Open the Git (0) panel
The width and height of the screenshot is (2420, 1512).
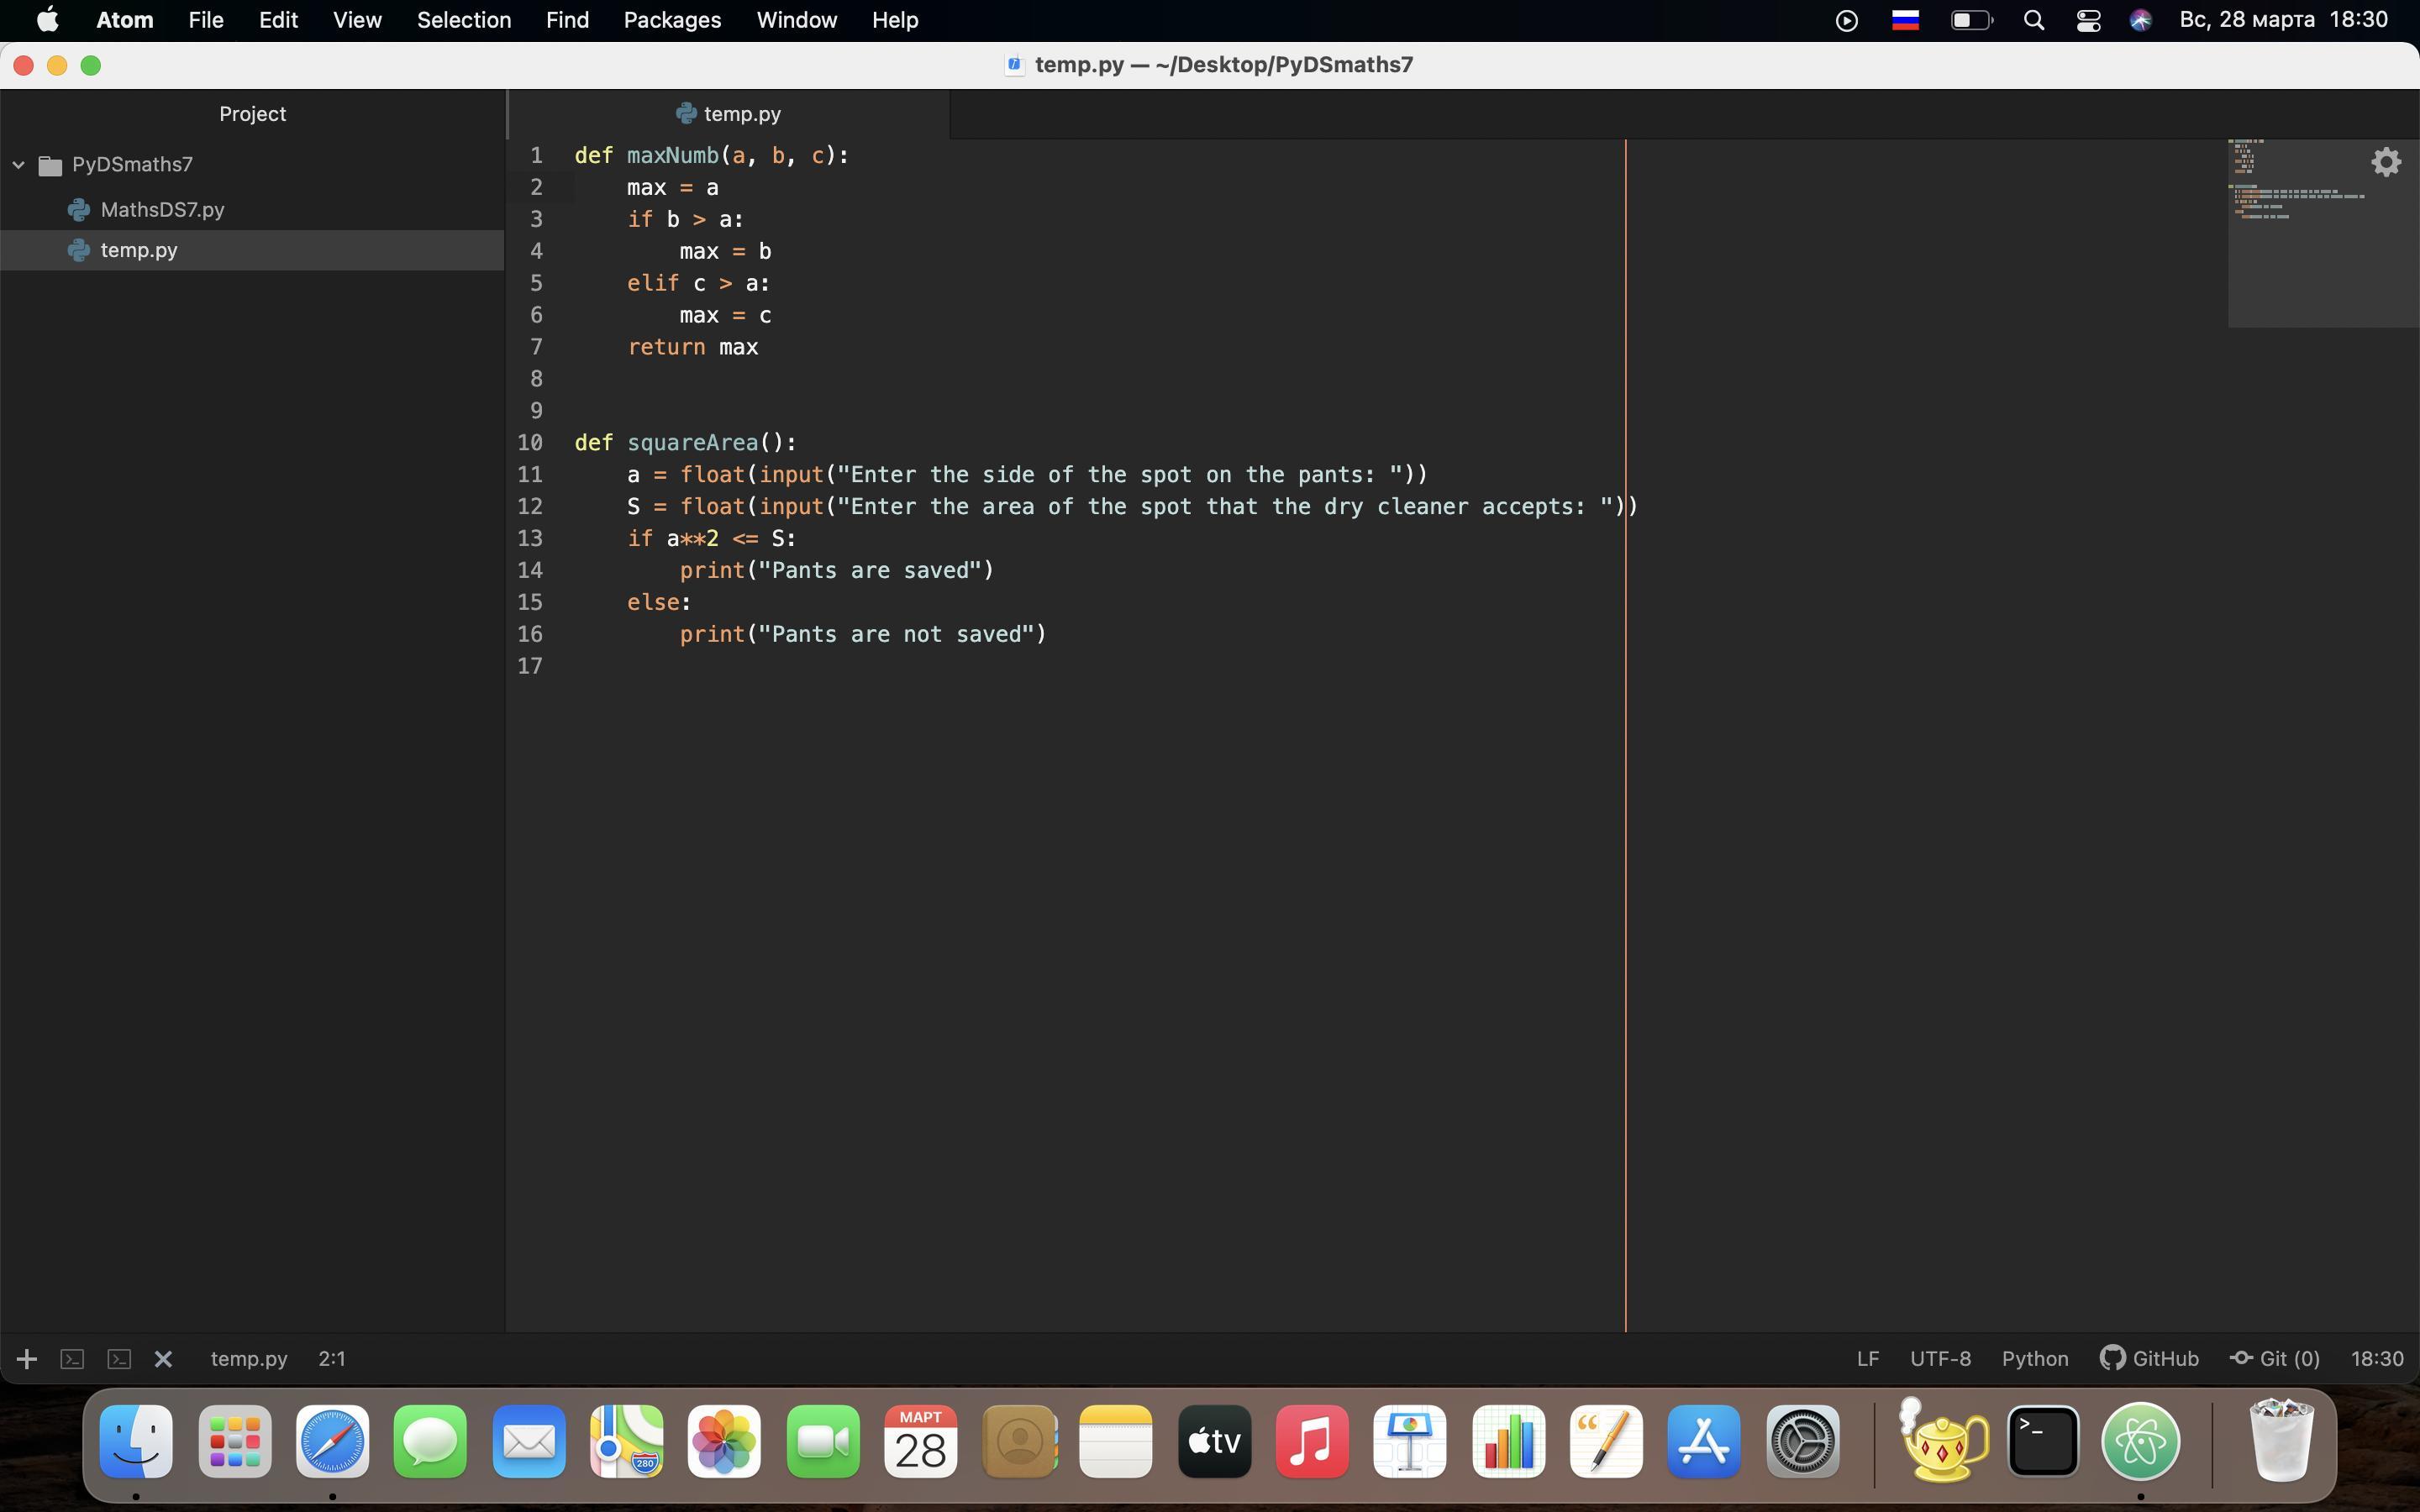click(2275, 1358)
